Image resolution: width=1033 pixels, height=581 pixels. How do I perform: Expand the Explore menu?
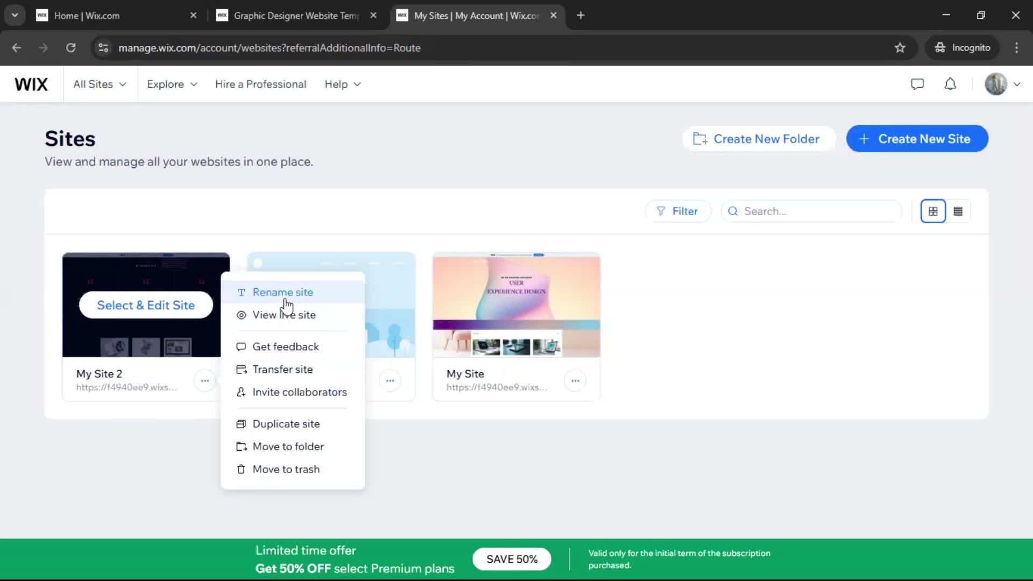(x=172, y=84)
